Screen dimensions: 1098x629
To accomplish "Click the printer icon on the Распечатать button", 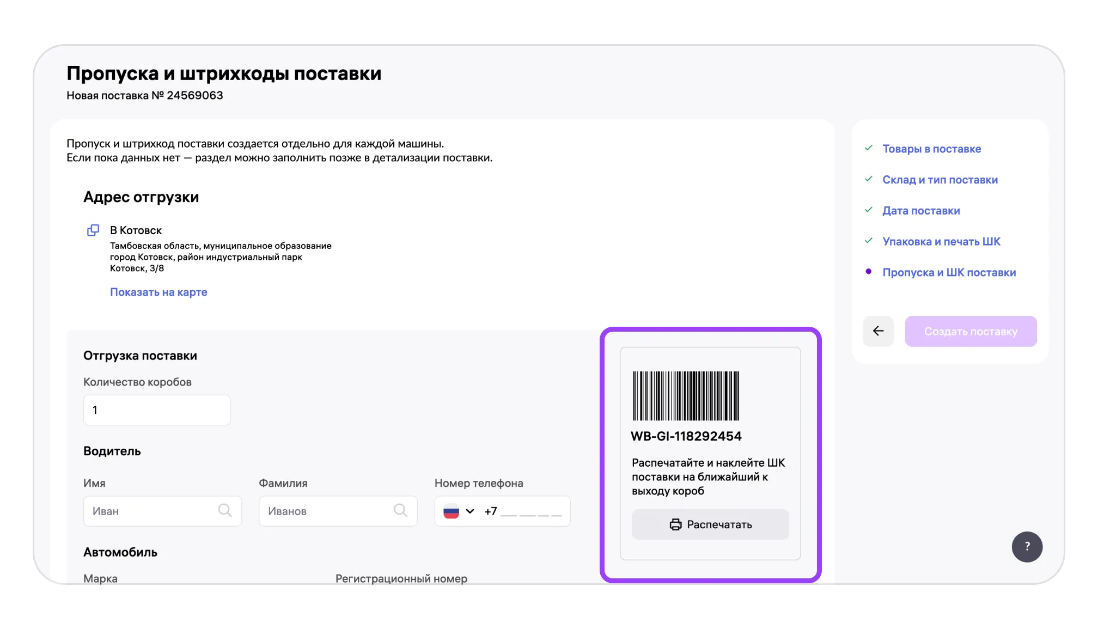I will [675, 524].
